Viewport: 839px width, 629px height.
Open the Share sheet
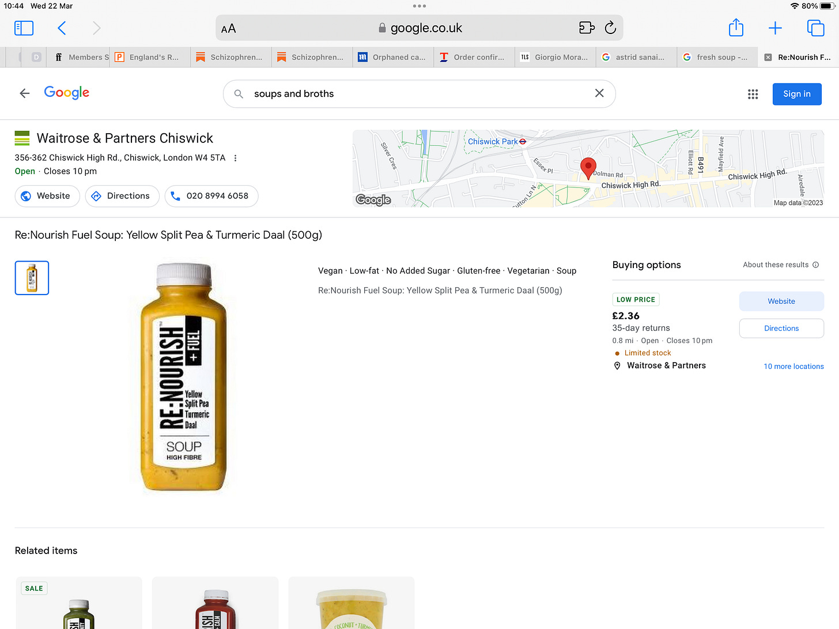[x=736, y=27]
